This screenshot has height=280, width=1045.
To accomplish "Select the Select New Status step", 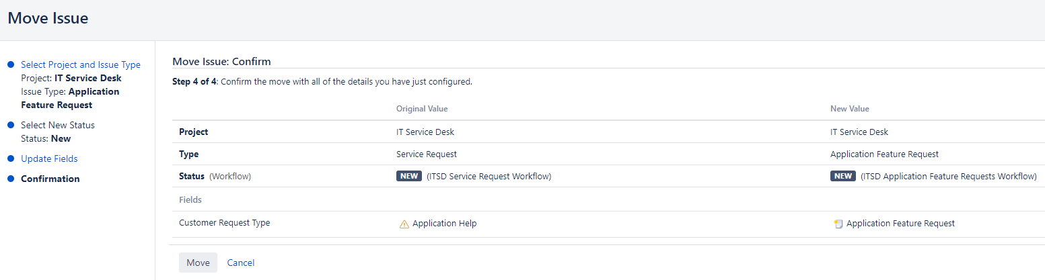I will (58, 126).
